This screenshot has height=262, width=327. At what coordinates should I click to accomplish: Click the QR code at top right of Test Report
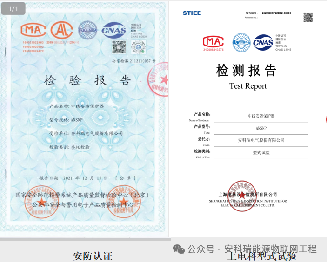click(x=308, y=17)
